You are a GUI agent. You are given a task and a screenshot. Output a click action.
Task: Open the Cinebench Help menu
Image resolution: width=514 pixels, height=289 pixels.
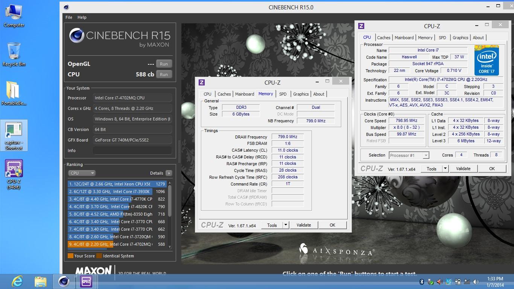coord(82,17)
